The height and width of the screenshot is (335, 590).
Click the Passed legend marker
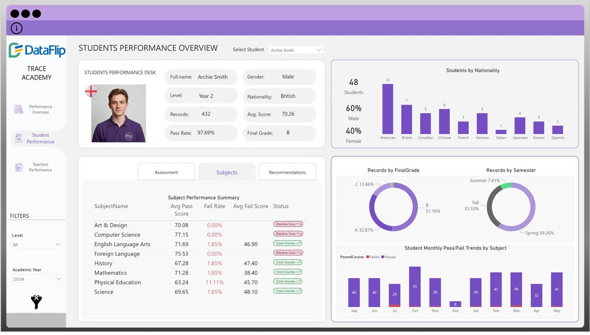tap(382, 257)
